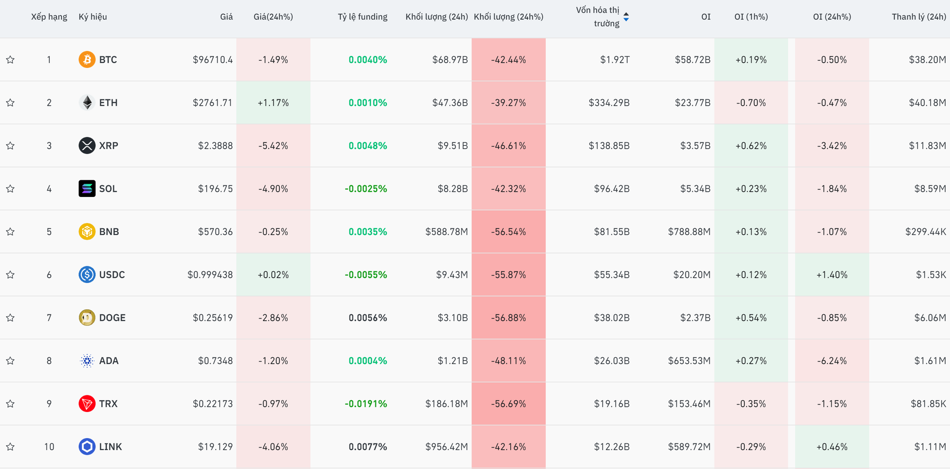
Task: Click the red -56.88% DOGE volume cell
Action: coord(508,318)
